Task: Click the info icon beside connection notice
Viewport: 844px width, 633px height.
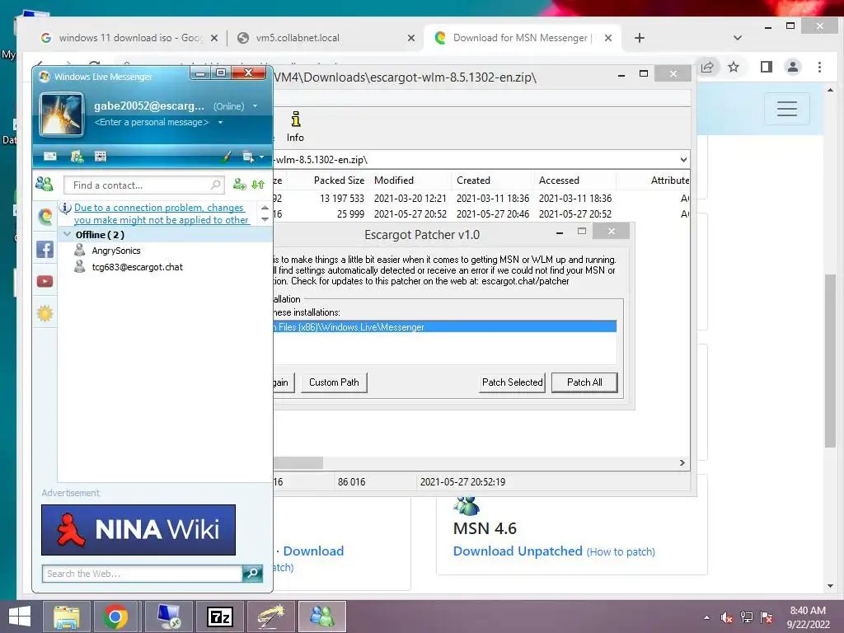Action: point(65,208)
